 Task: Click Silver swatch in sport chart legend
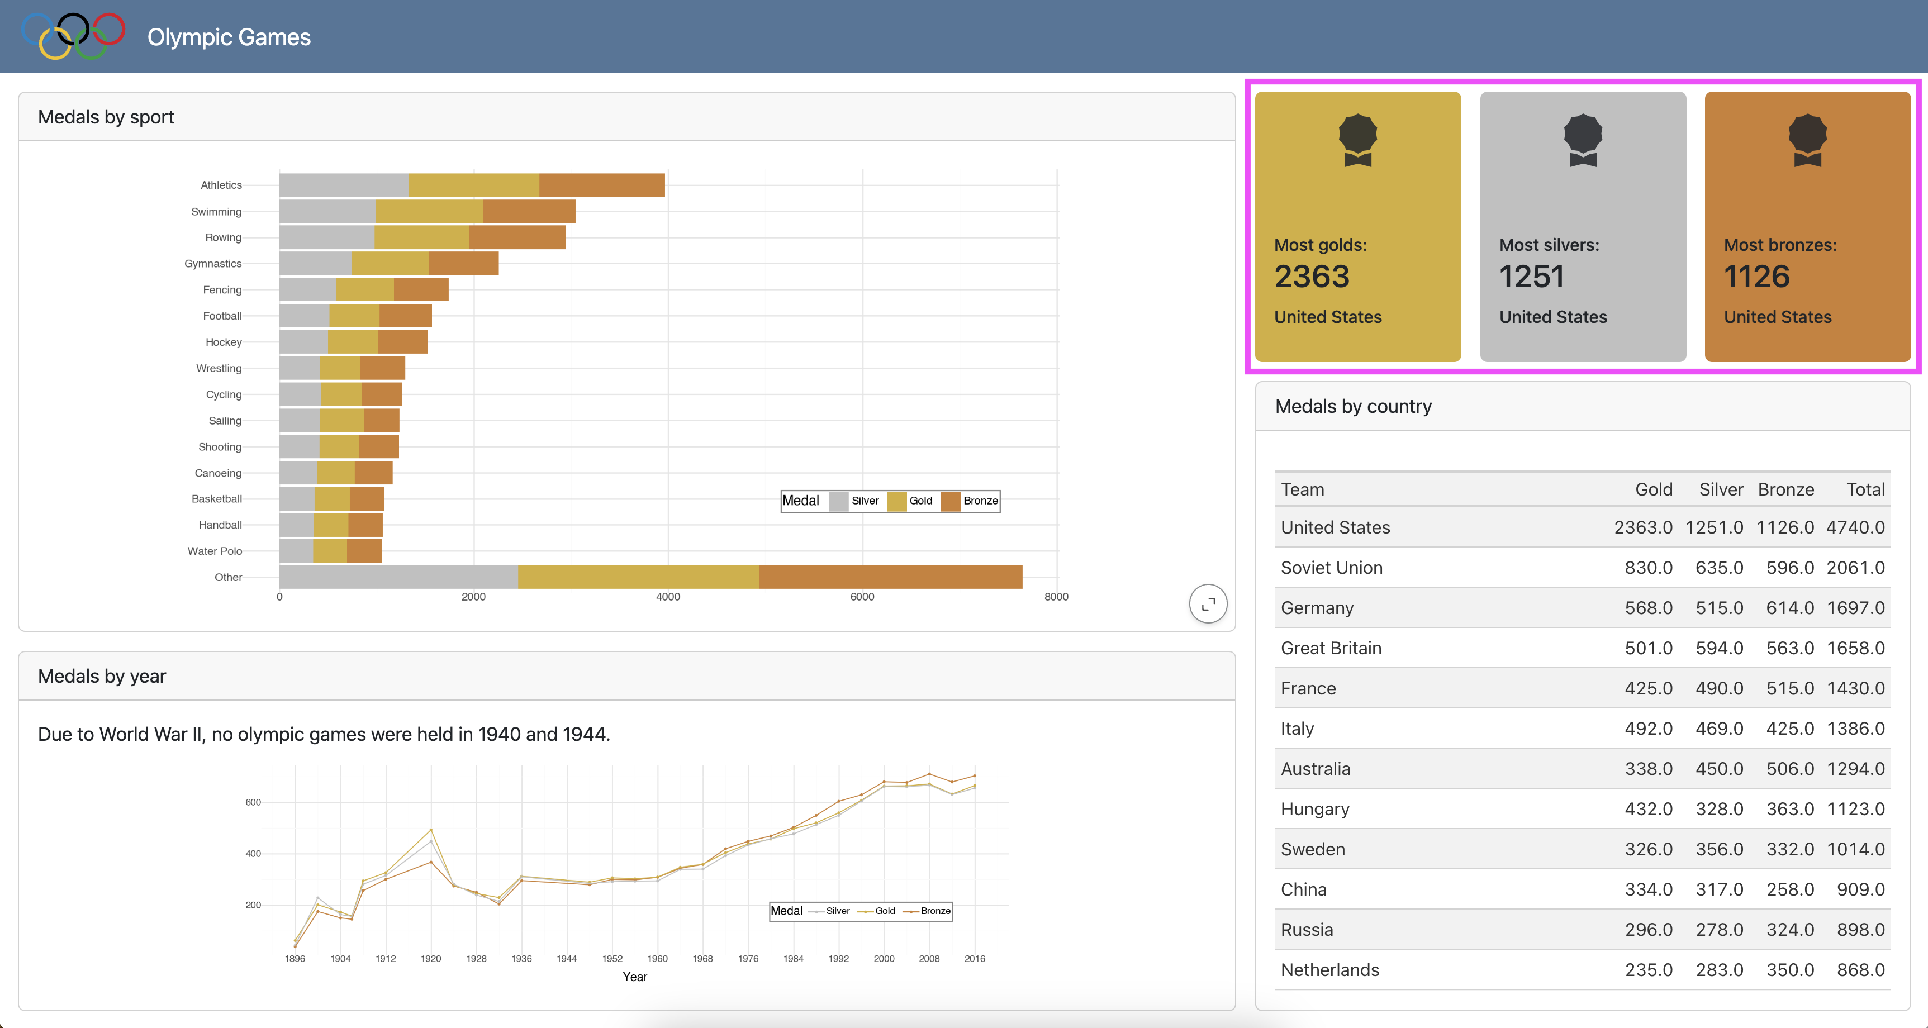click(838, 501)
